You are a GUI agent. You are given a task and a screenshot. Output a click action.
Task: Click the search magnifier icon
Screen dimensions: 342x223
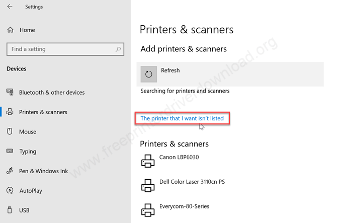pyautogui.click(x=118, y=49)
